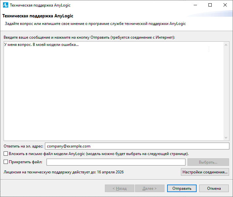
Task: Click the AnyLogic logo icon in title bar
Action: (6, 5)
